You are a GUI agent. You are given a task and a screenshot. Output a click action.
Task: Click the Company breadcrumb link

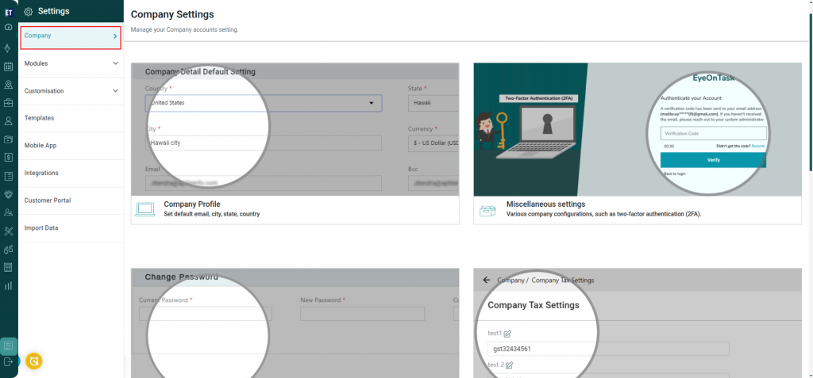[511, 281]
